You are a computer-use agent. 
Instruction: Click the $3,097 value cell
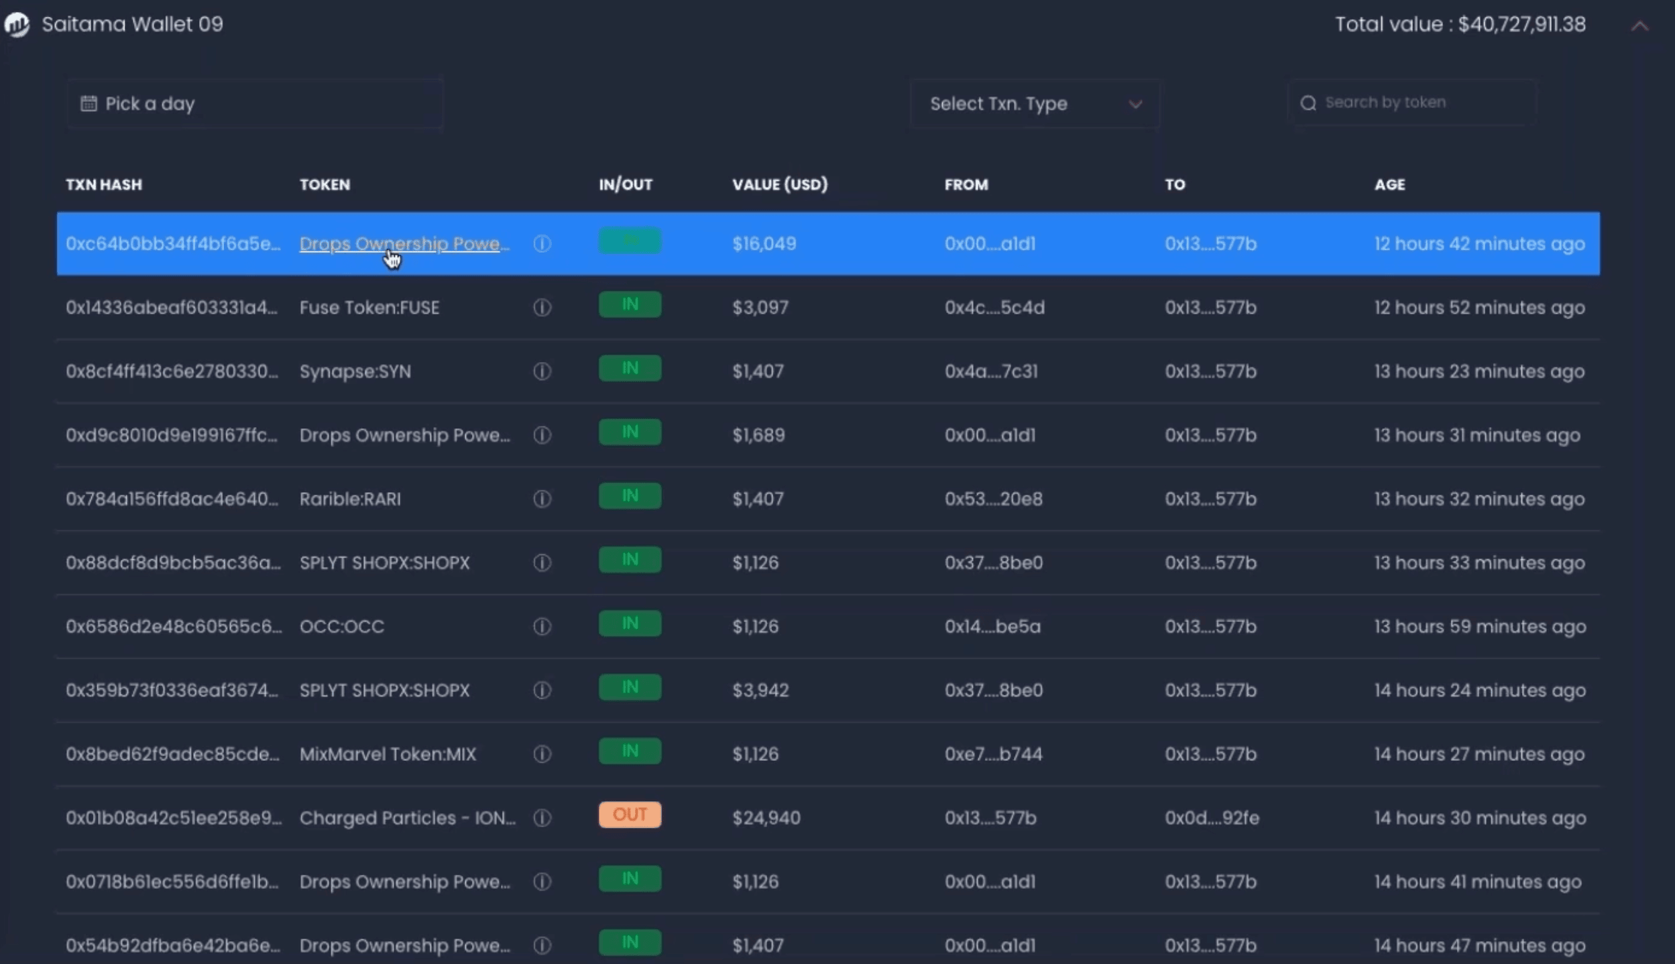point(760,308)
